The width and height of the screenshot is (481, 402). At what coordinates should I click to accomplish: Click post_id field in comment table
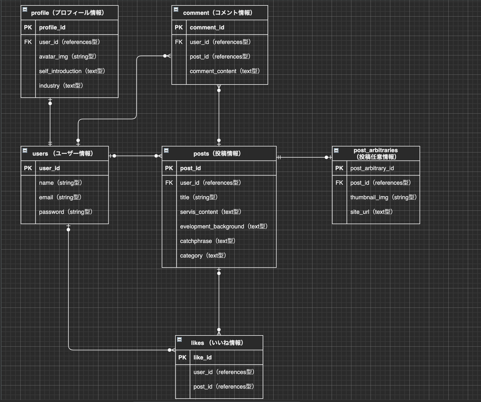coord(220,57)
